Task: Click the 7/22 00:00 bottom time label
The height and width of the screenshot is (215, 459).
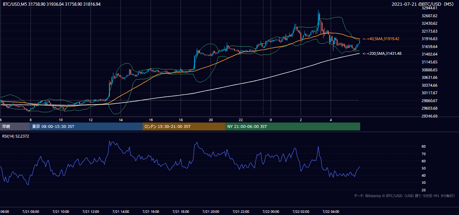Action: (271, 212)
